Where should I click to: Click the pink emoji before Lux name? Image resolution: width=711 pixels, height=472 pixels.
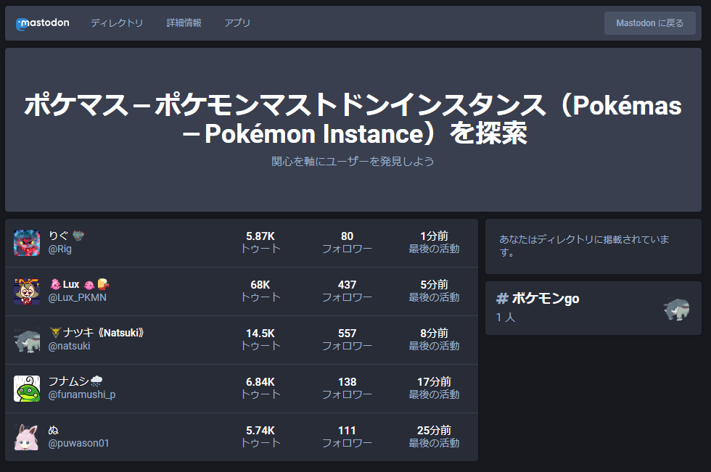55,284
